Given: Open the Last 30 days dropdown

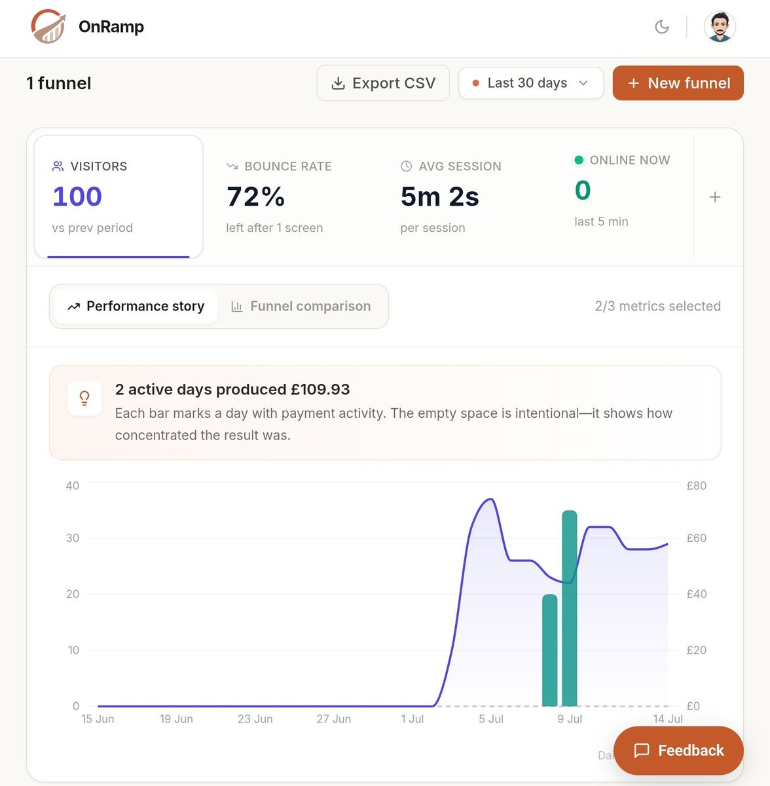Looking at the screenshot, I should click(531, 83).
